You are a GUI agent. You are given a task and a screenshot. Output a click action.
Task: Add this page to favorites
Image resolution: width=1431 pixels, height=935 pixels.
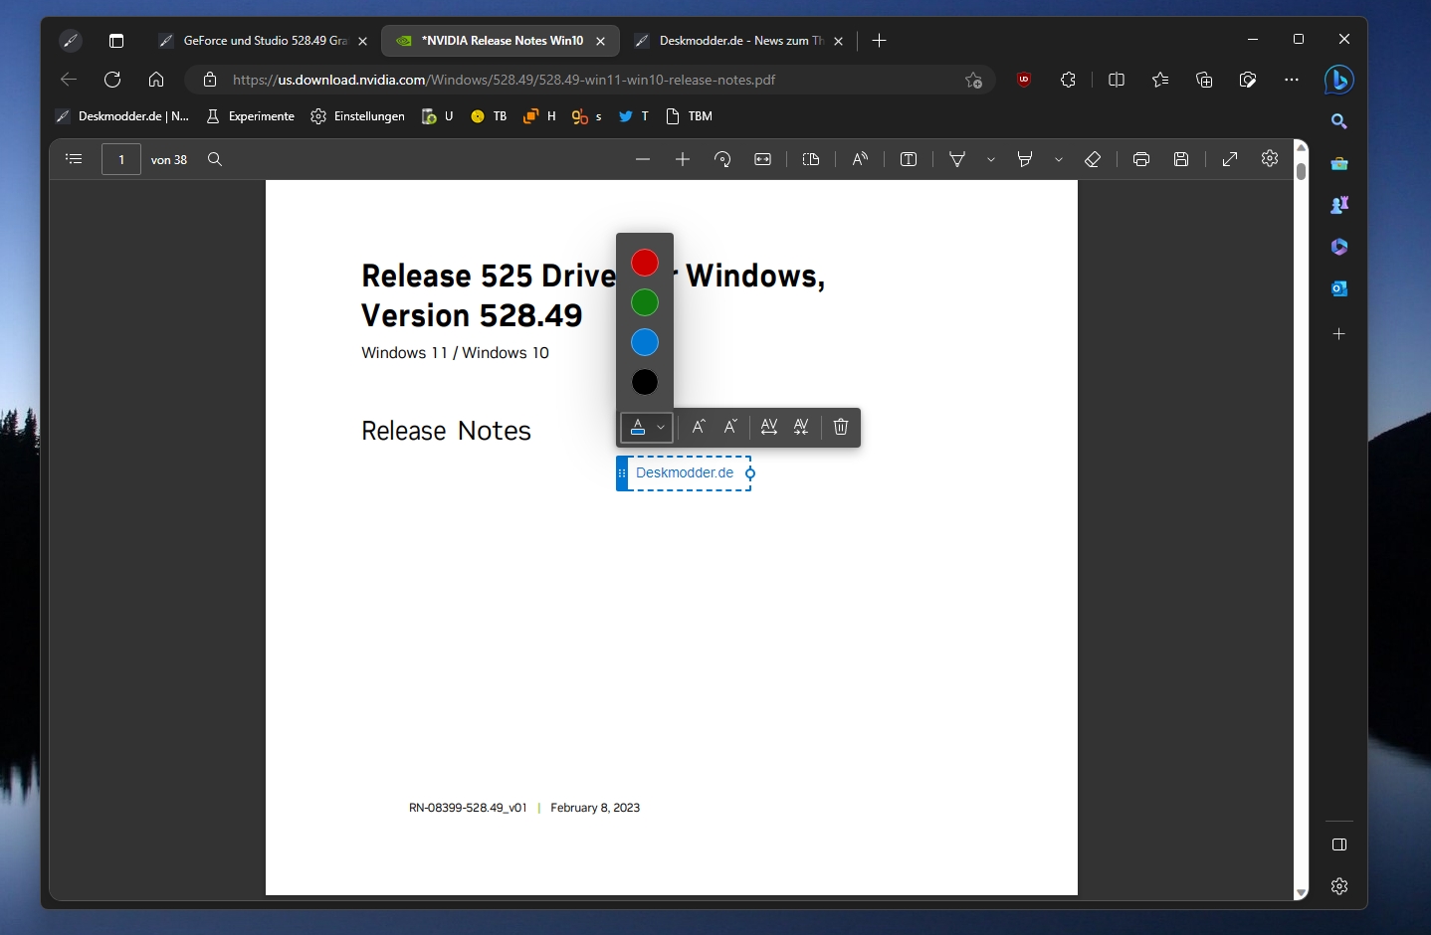(x=973, y=80)
